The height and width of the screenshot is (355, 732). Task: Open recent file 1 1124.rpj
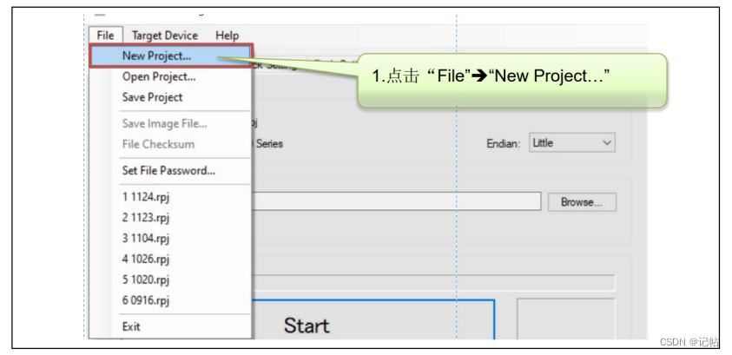(146, 196)
